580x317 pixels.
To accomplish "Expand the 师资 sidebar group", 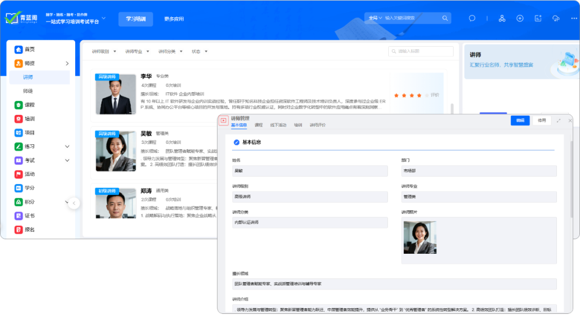I will click(x=30, y=63).
